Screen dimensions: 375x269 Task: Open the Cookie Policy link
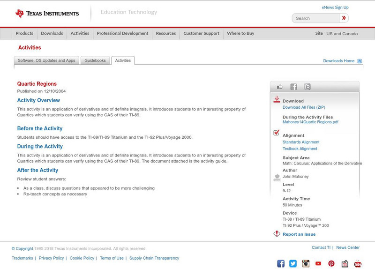(x=82, y=258)
